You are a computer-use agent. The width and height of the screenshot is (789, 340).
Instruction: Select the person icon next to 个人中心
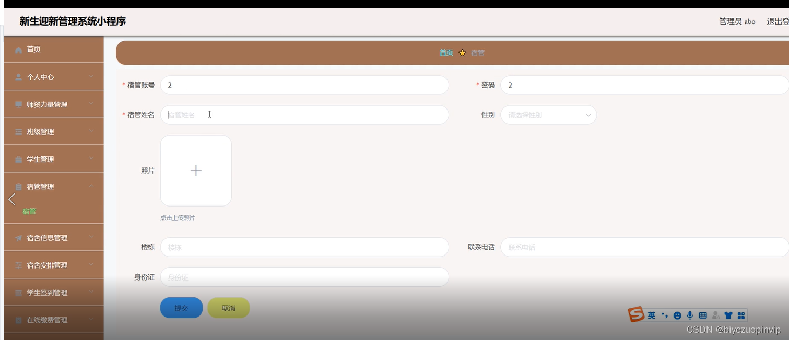(19, 76)
